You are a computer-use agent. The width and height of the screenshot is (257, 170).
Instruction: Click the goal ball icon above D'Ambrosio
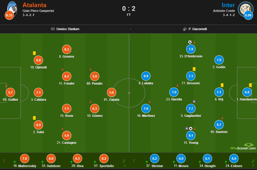tap(190, 42)
